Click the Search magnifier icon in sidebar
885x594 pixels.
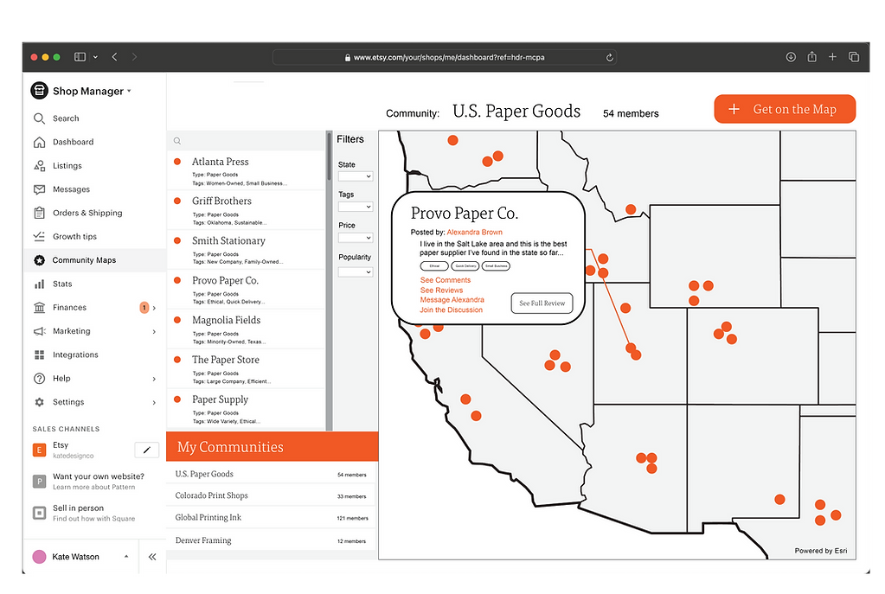(x=39, y=118)
